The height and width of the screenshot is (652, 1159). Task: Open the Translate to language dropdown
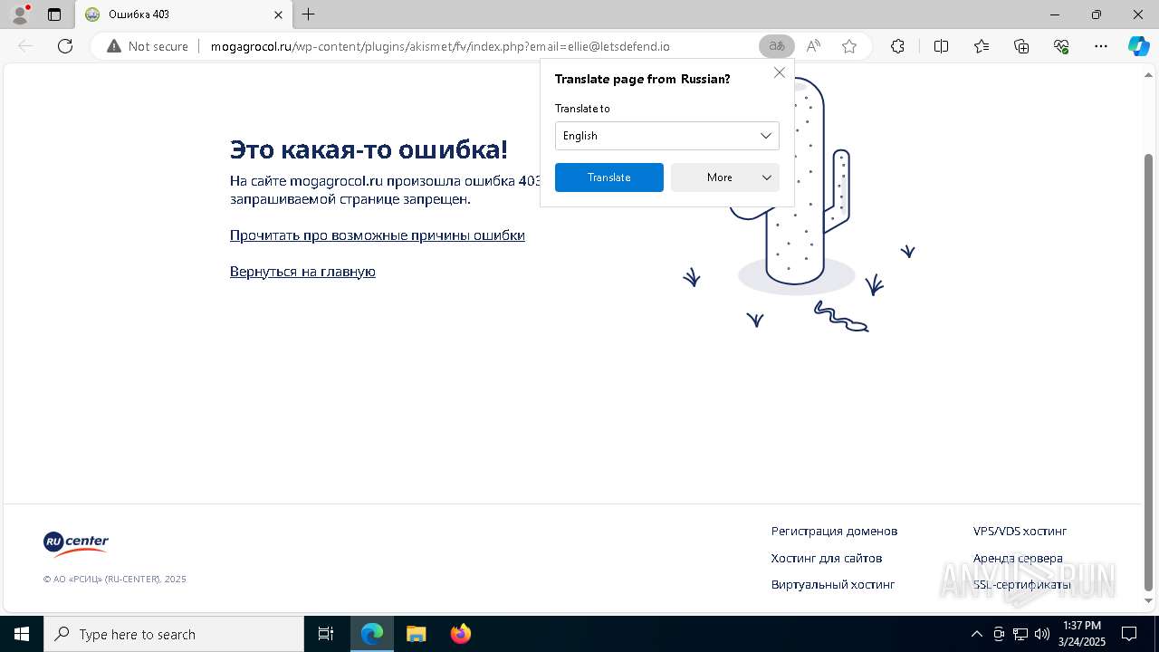tap(667, 136)
